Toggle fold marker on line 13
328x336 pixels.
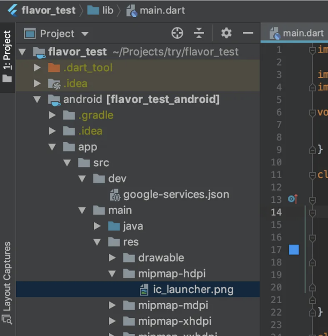[x=312, y=201]
